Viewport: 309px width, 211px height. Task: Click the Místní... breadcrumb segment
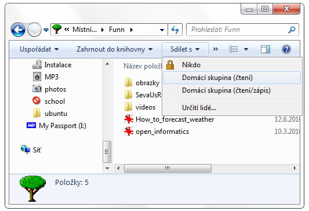coord(85,30)
